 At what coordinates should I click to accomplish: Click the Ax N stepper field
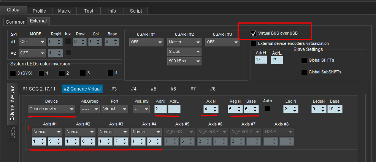[x=210, y=109]
